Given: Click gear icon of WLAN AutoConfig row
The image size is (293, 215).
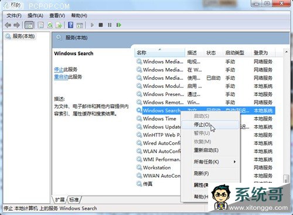Looking at the screenshot, I should [139, 151].
